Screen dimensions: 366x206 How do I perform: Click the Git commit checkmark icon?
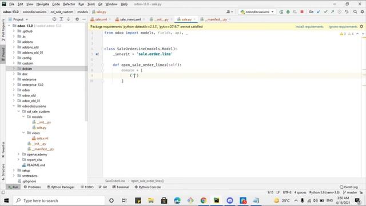[325, 11]
